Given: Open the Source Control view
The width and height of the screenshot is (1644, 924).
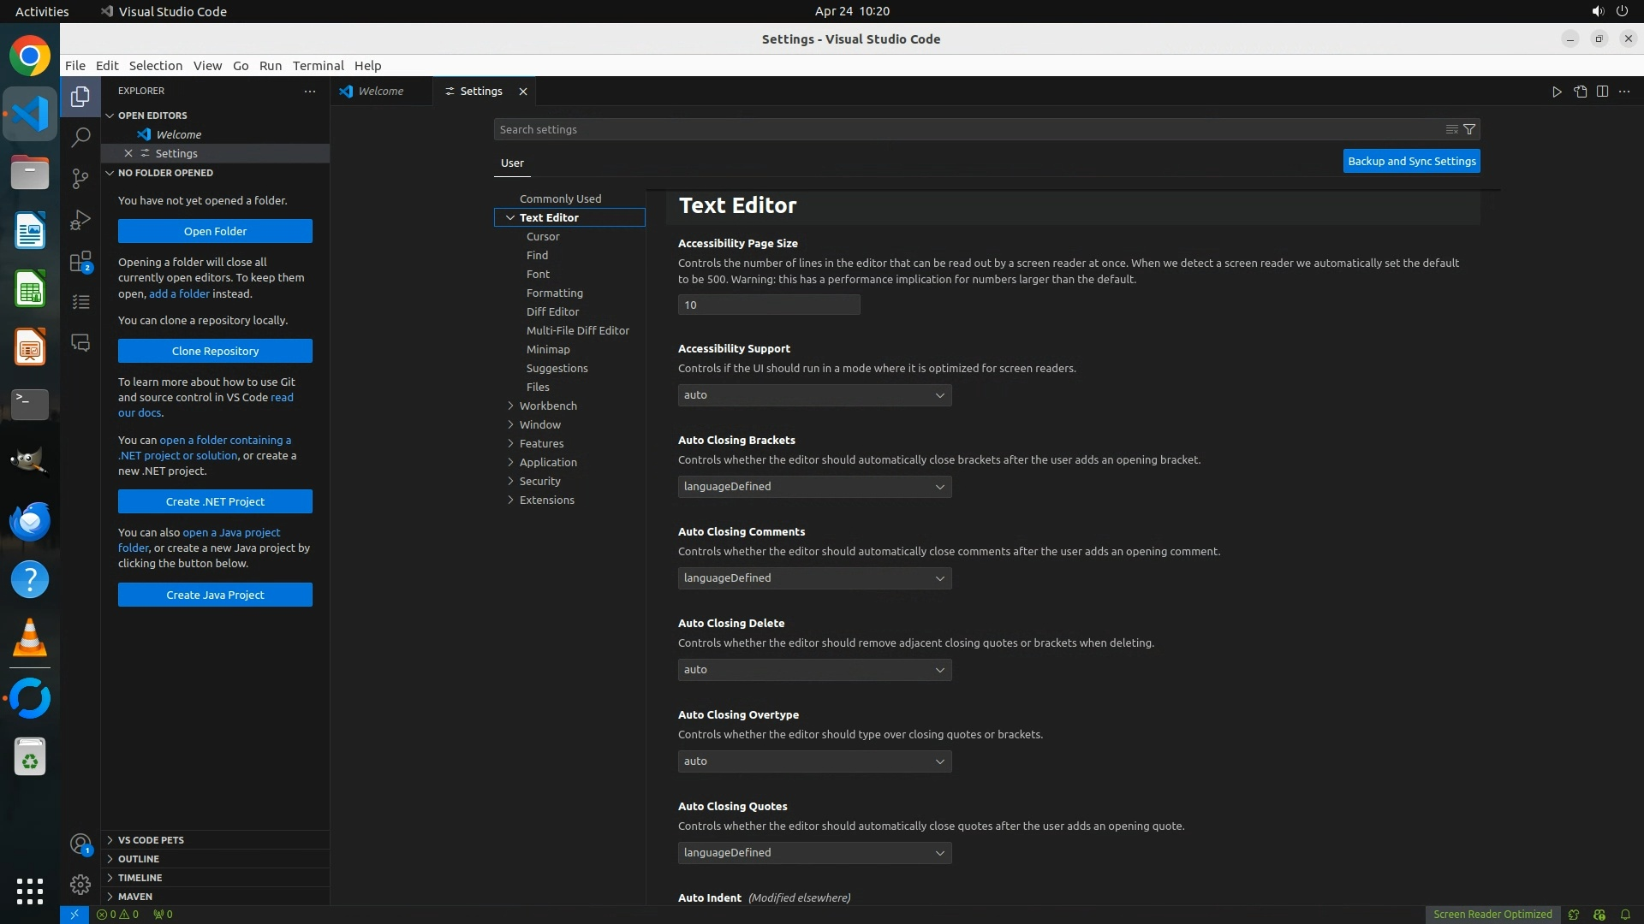Looking at the screenshot, I should point(80,178).
